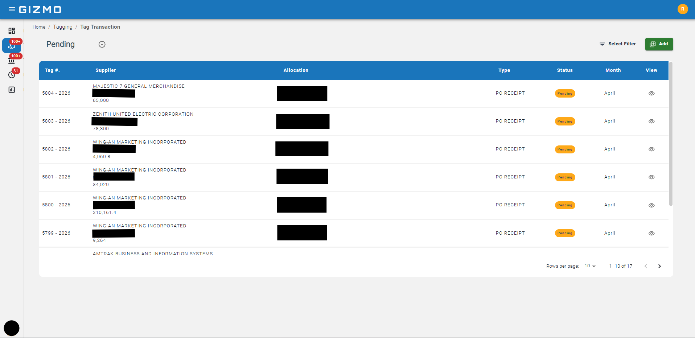Click the amount 4,060.8
This screenshot has width=695, height=338.
102,157
